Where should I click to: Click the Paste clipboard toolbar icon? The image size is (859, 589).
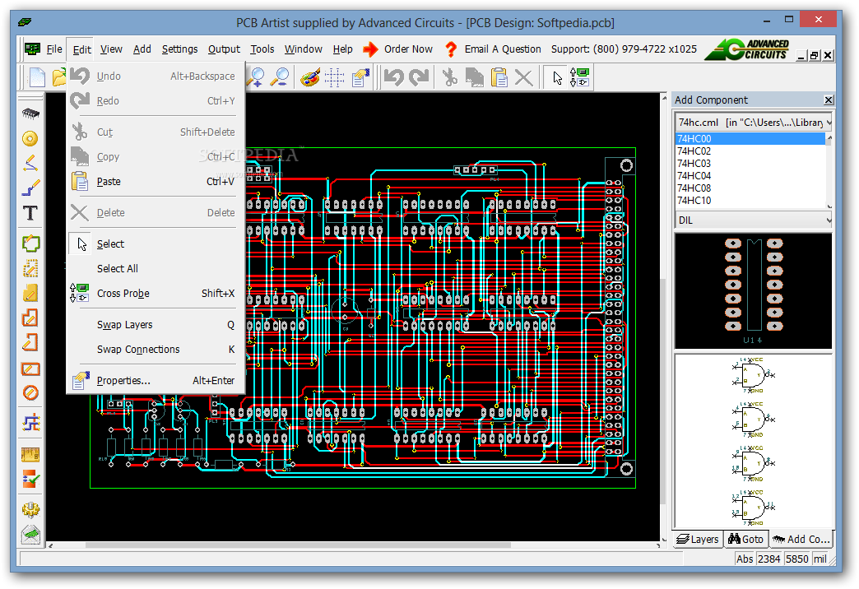[x=499, y=77]
